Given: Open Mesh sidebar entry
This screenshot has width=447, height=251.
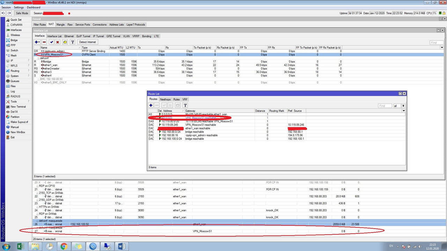Looking at the screenshot, I should click(x=13, y=55).
